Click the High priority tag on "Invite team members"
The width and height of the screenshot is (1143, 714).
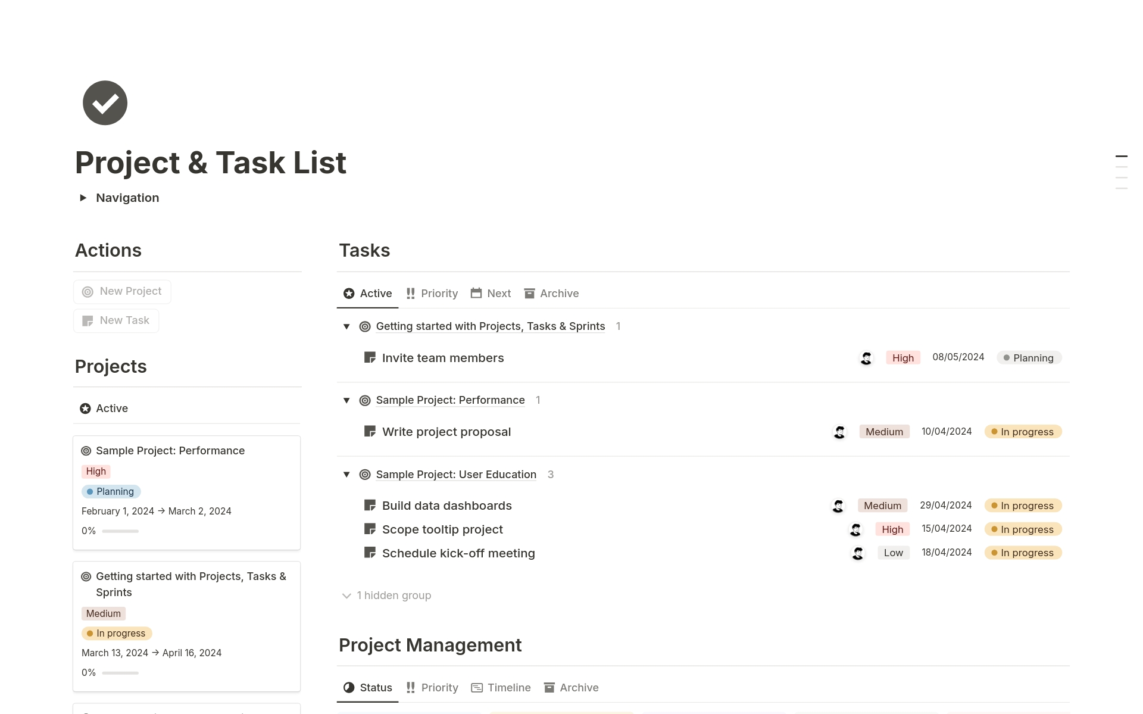point(902,357)
